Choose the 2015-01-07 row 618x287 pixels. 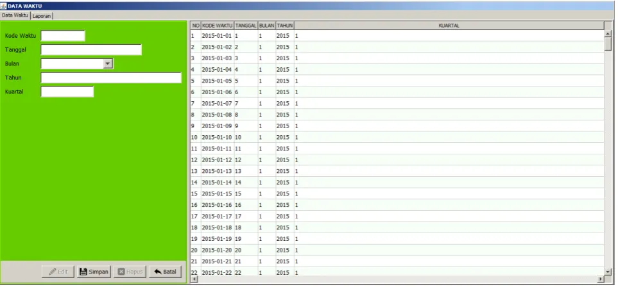click(397, 104)
